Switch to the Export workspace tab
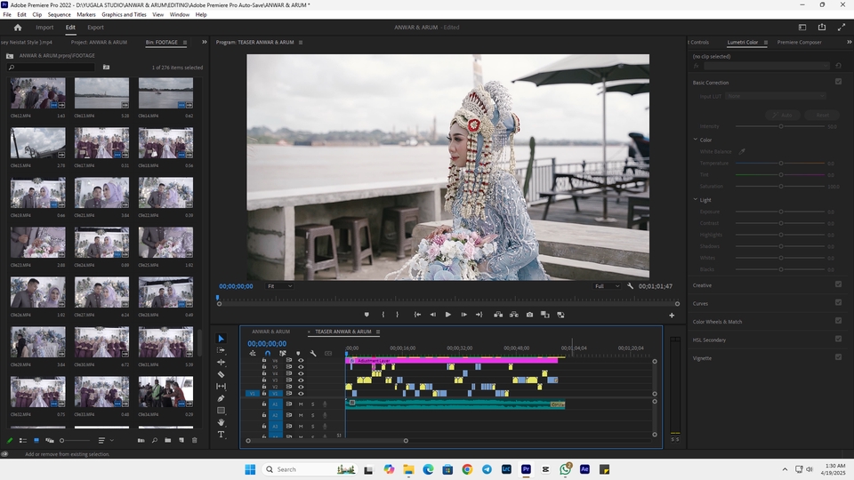This screenshot has width=854, height=480. pos(95,28)
